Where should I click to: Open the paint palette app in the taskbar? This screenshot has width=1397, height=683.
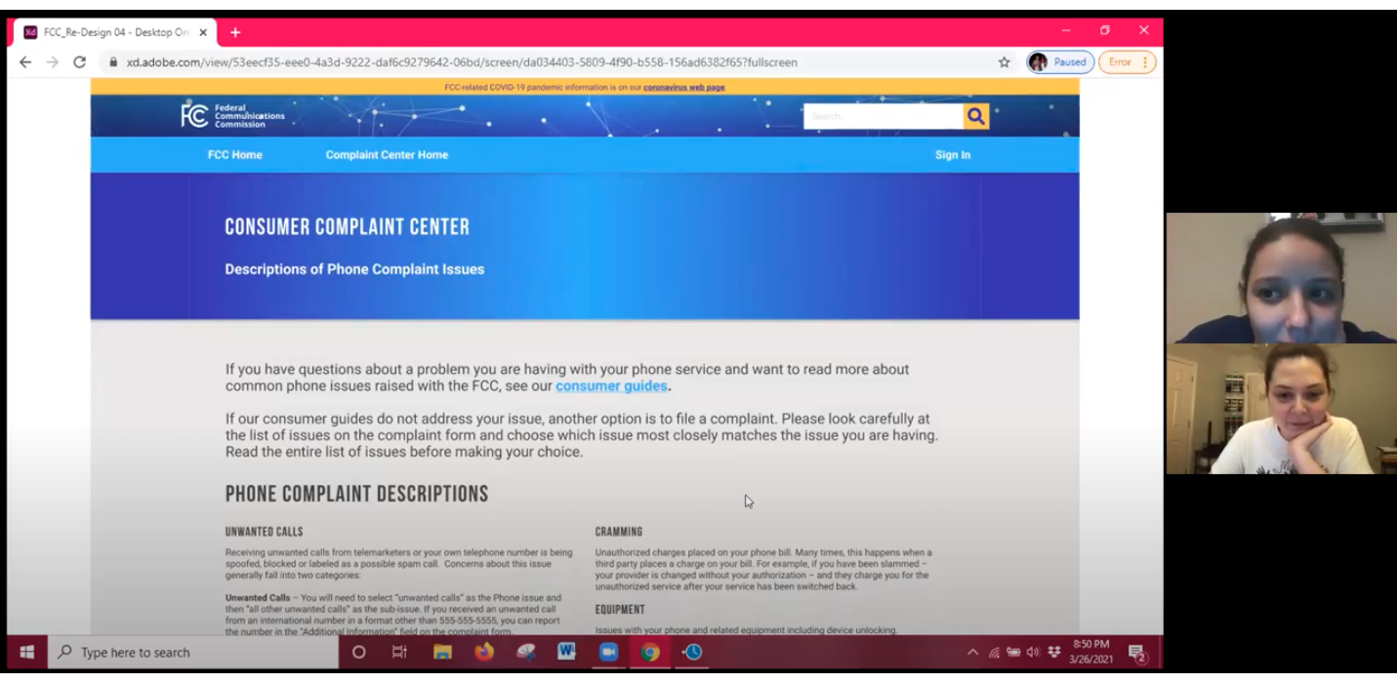(x=525, y=653)
